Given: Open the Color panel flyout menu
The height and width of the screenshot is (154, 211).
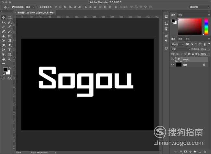Looking at the screenshot, I should pos(209,15).
